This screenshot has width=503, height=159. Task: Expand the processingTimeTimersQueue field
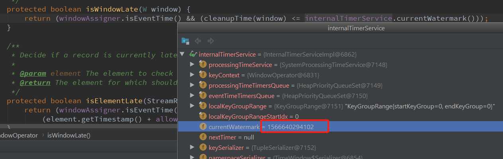192,85
